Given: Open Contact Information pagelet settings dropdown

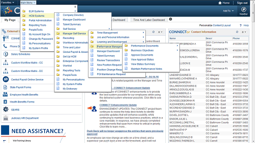Looking at the screenshot, I should (244, 32).
